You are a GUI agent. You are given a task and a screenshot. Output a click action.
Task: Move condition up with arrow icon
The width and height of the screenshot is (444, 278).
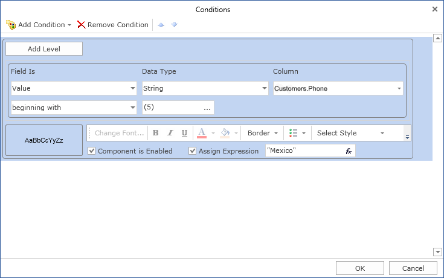(x=161, y=25)
